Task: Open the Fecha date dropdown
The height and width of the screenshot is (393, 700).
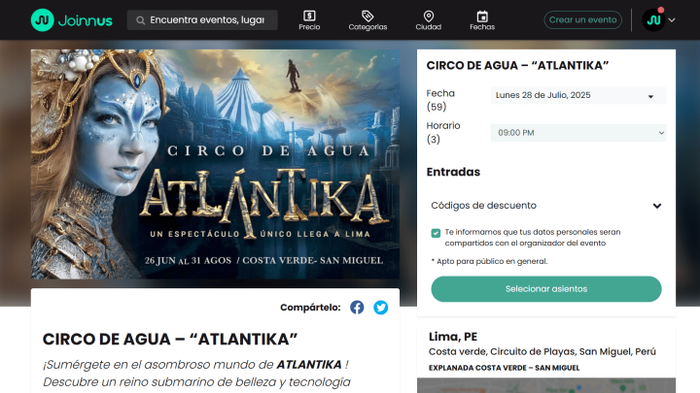Action: (x=578, y=95)
